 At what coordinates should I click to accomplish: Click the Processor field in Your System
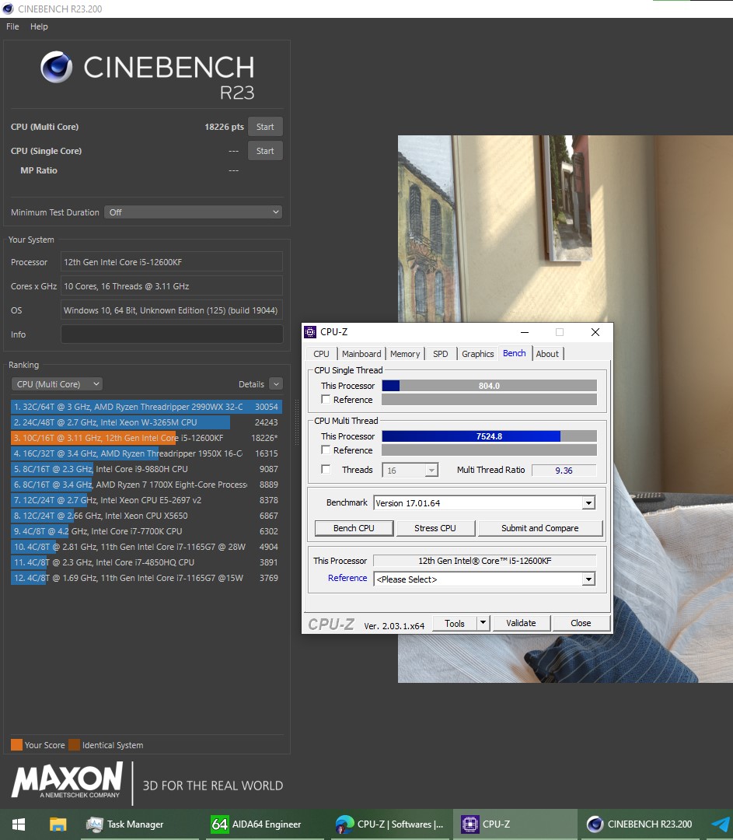point(172,262)
